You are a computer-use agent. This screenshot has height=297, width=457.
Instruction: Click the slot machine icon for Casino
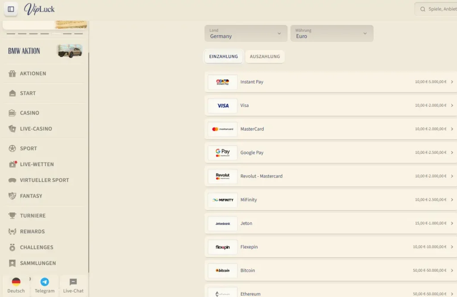pos(12,113)
